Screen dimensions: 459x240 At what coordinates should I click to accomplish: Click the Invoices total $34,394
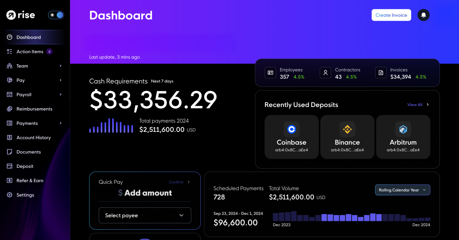(x=400, y=77)
